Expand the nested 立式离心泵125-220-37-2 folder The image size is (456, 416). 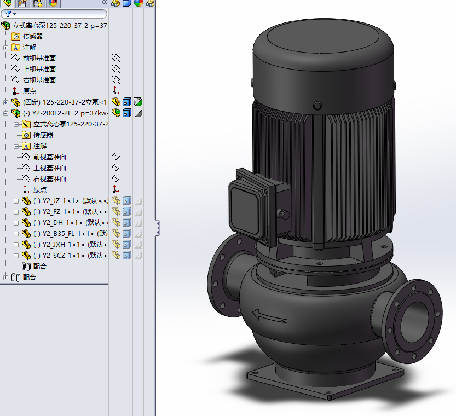(x=16, y=124)
